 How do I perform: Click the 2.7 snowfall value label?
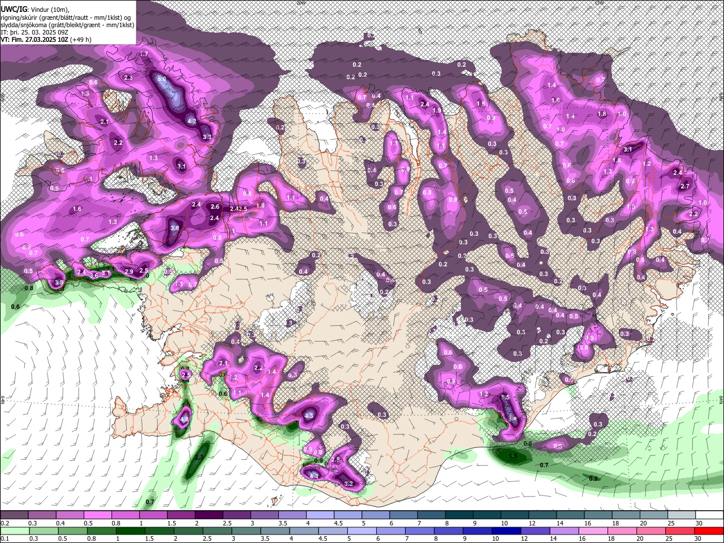pos(686,186)
